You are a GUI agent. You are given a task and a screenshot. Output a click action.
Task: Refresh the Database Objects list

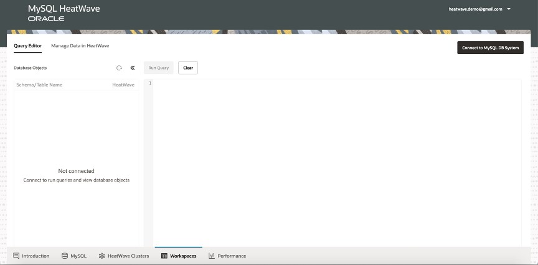click(119, 68)
